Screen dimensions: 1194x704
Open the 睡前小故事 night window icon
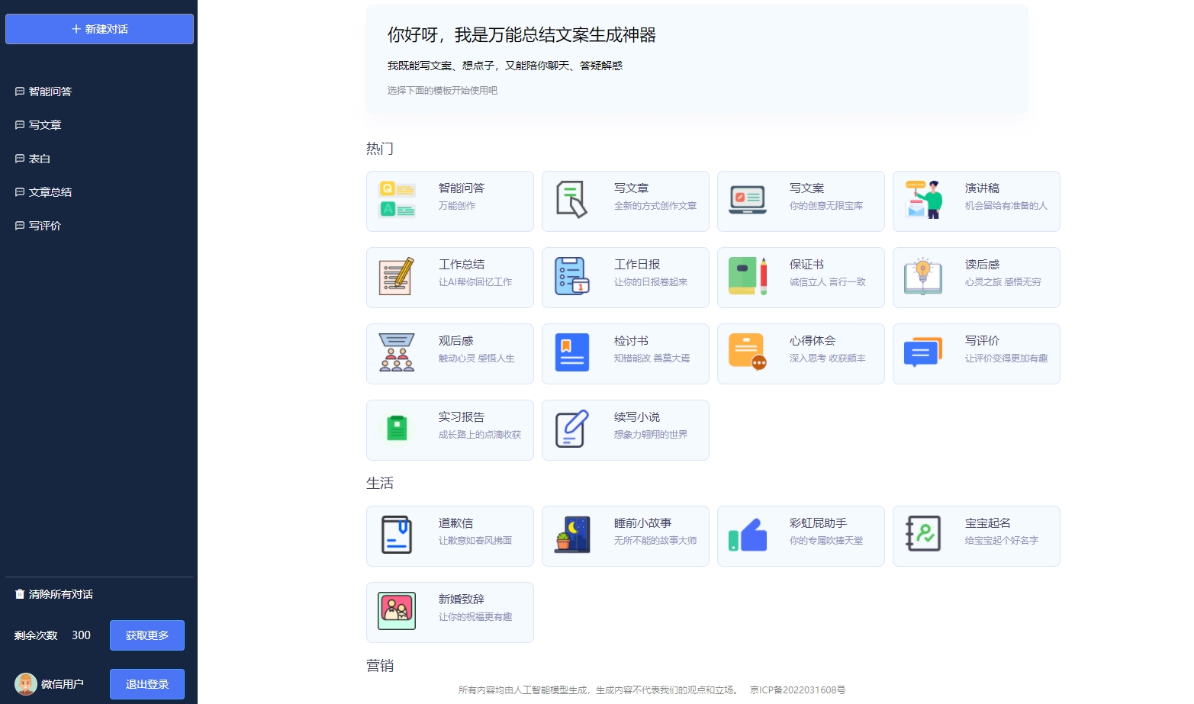pos(572,535)
